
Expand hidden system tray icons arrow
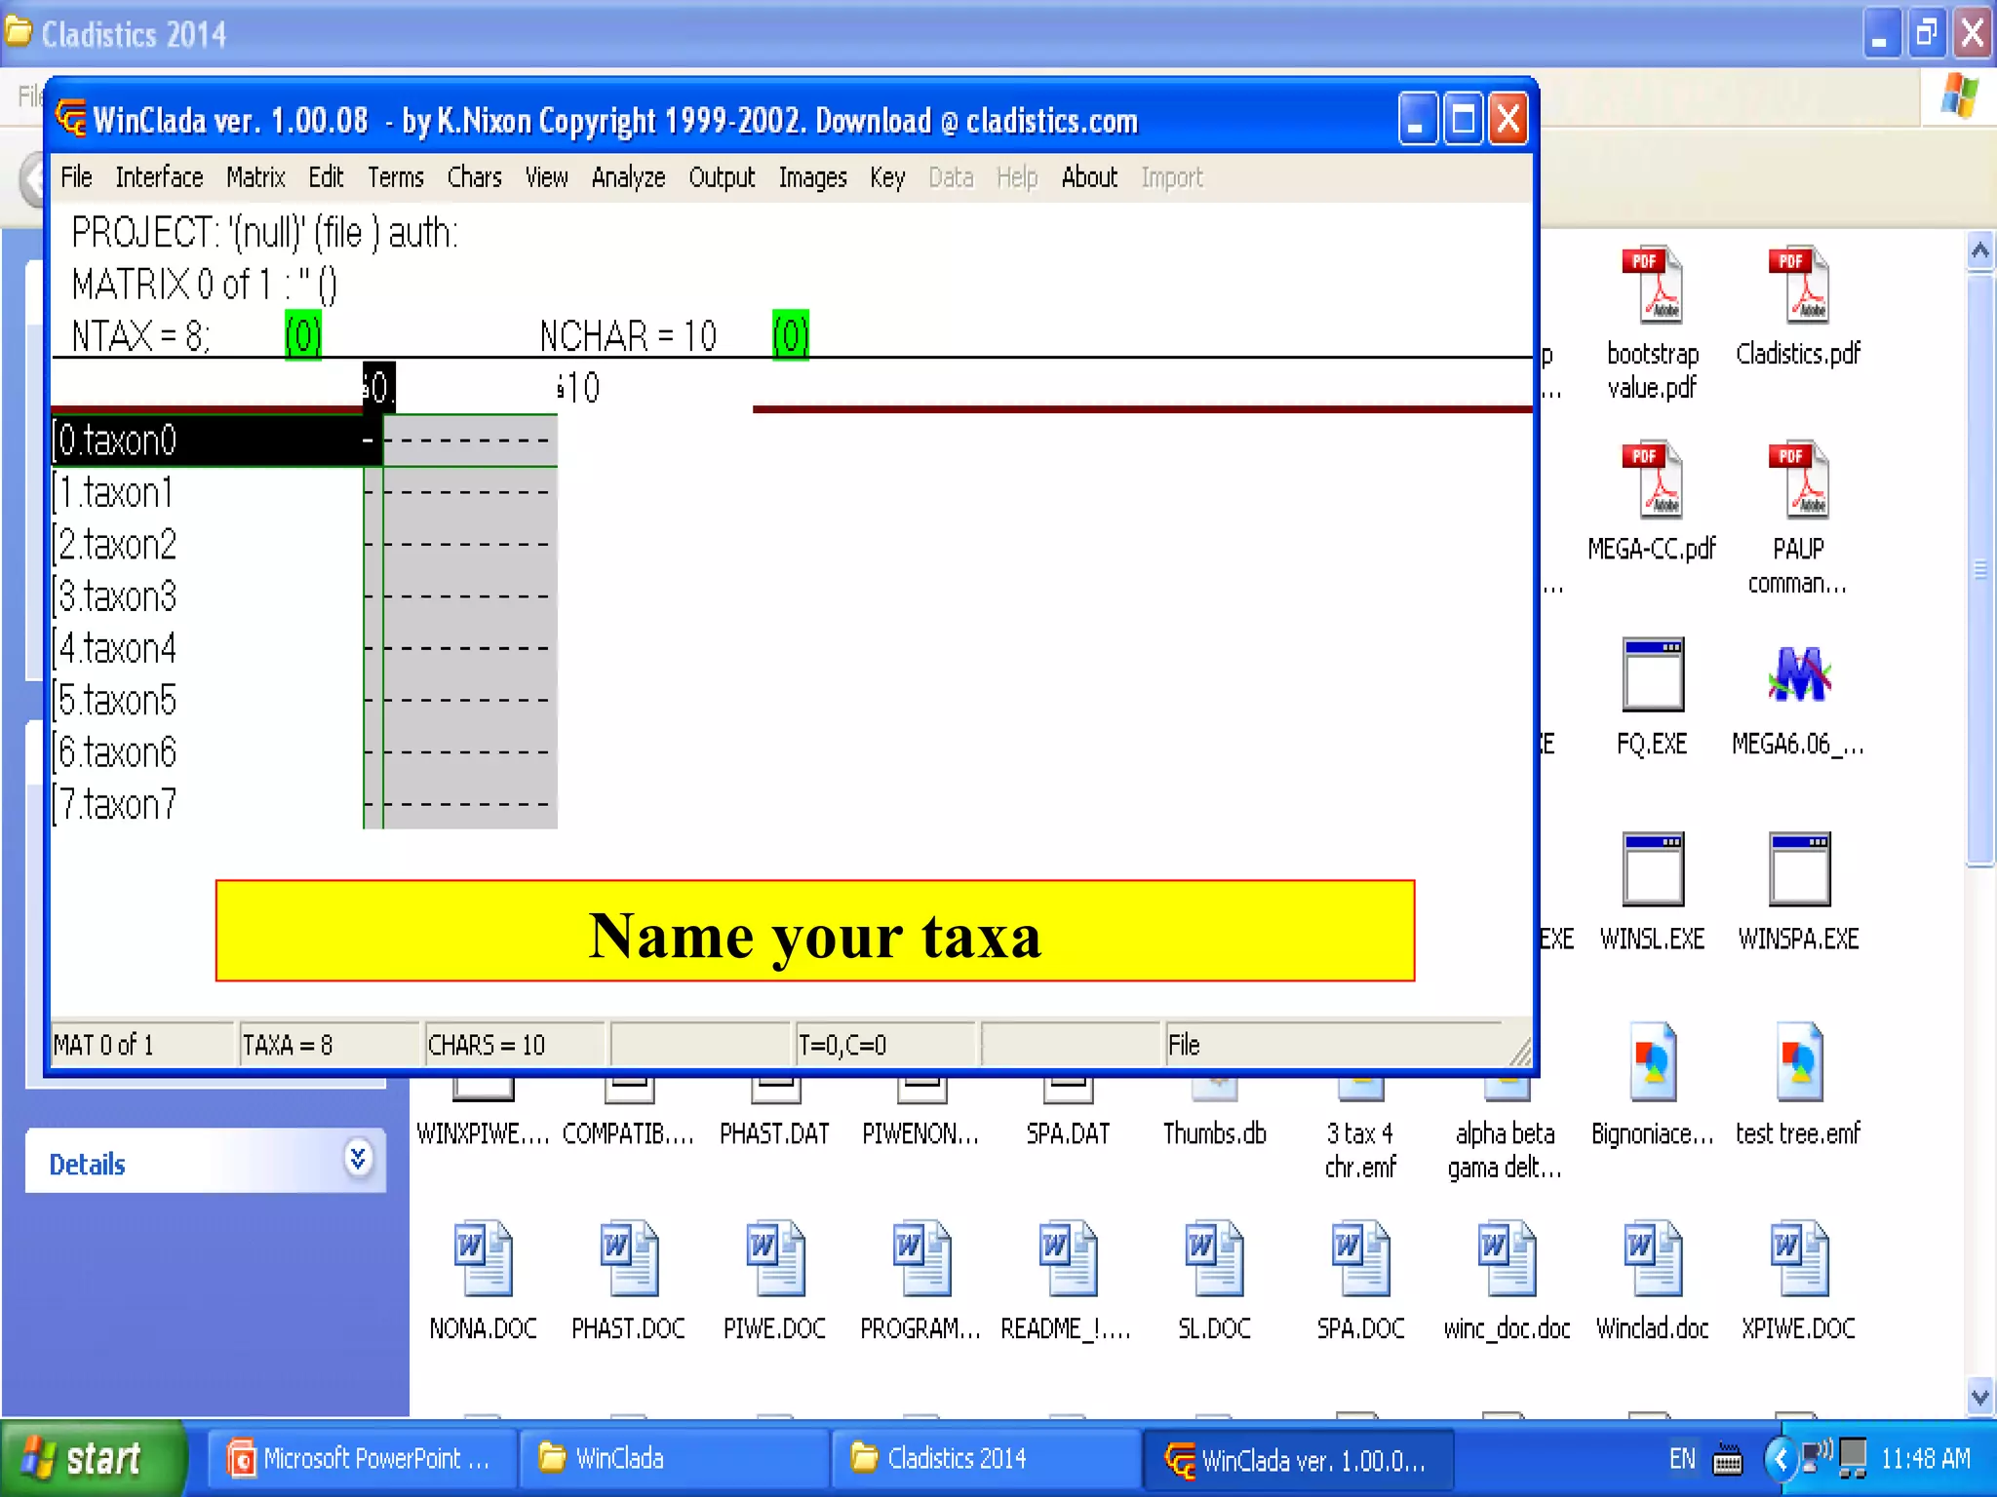[x=1781, y=1459]
